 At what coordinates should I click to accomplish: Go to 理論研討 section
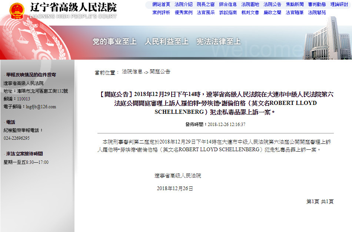point(339,4)
